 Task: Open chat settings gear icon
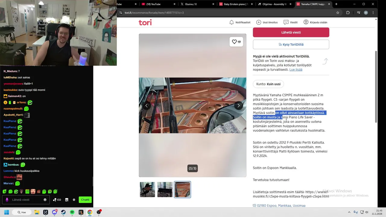[74, 200]
